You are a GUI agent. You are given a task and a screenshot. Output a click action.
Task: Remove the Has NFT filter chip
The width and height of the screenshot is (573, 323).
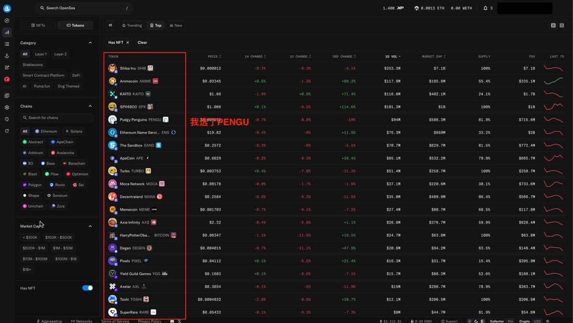click(127, 42)
